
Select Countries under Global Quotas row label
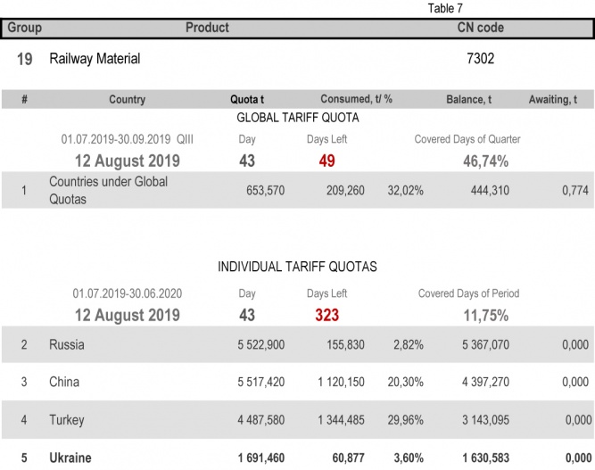click(108, 190)
